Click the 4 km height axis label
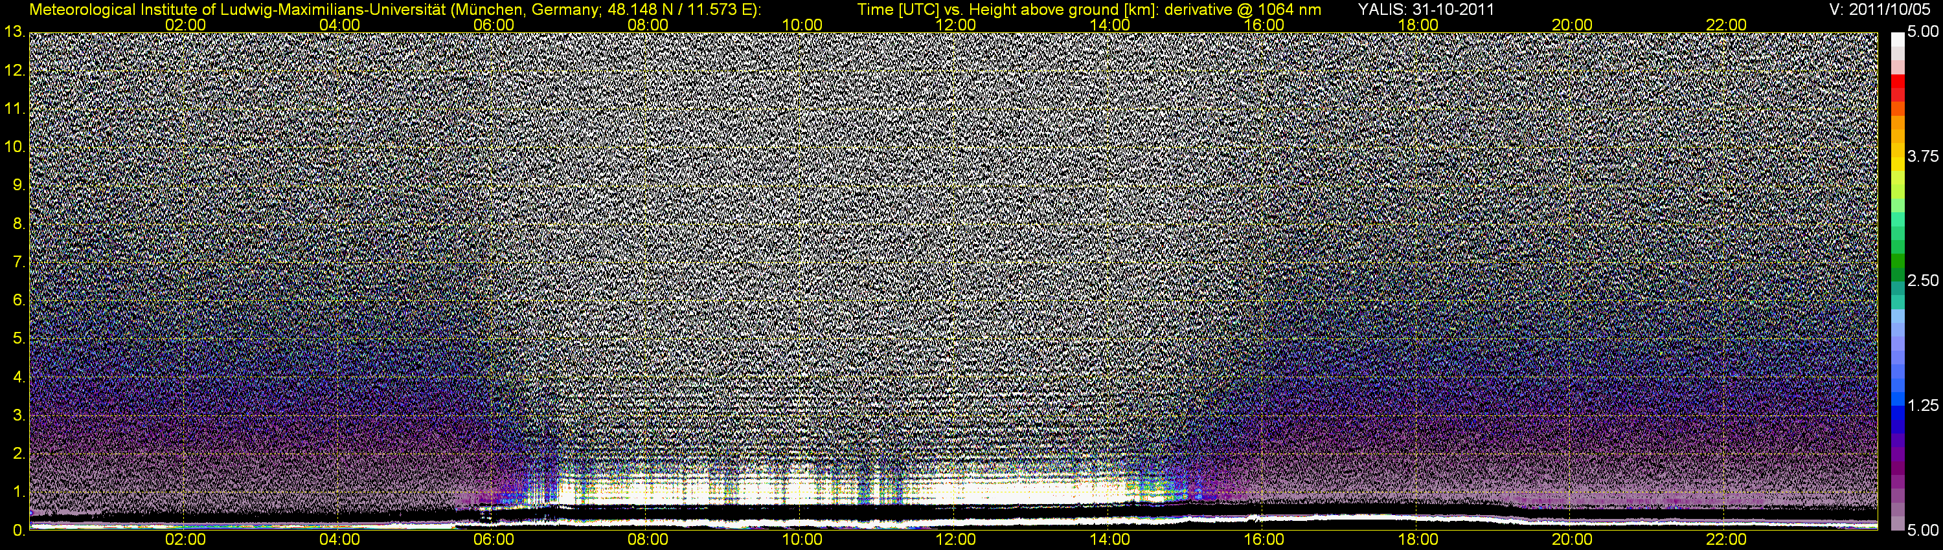The image size is (1943, 550). tap(19, 377)
